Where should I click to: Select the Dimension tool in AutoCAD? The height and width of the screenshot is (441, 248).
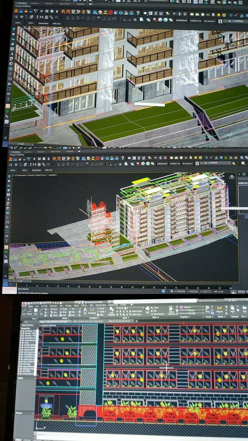point(93,311)
